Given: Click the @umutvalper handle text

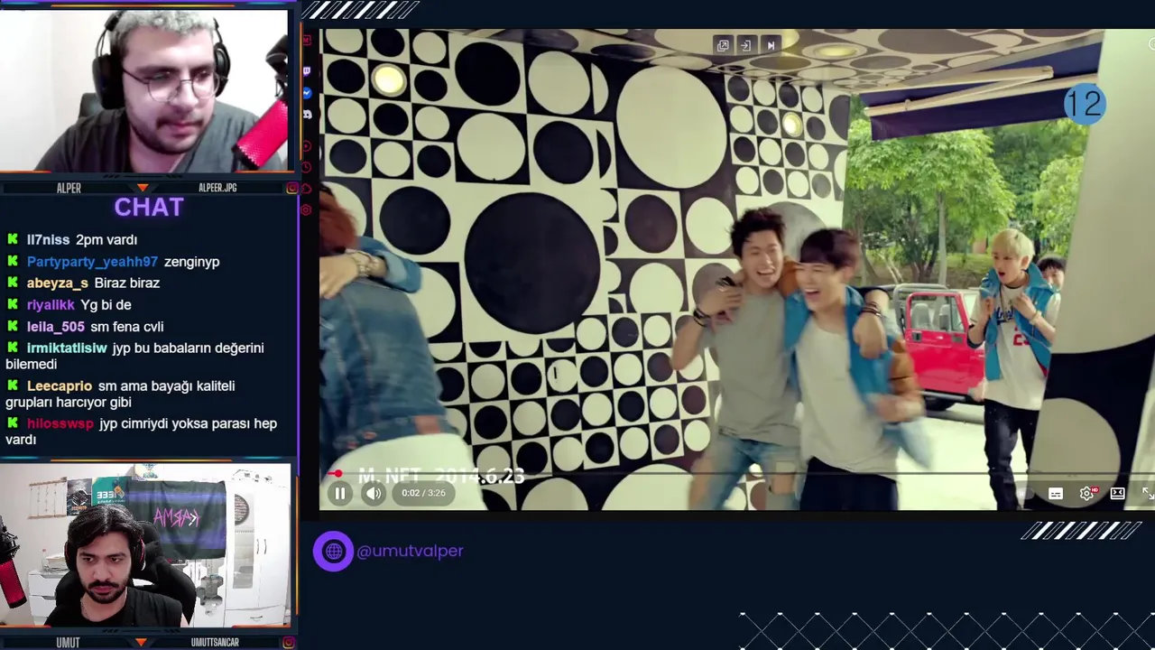Looking at the screenshot, I should click(x=411, y=551).
